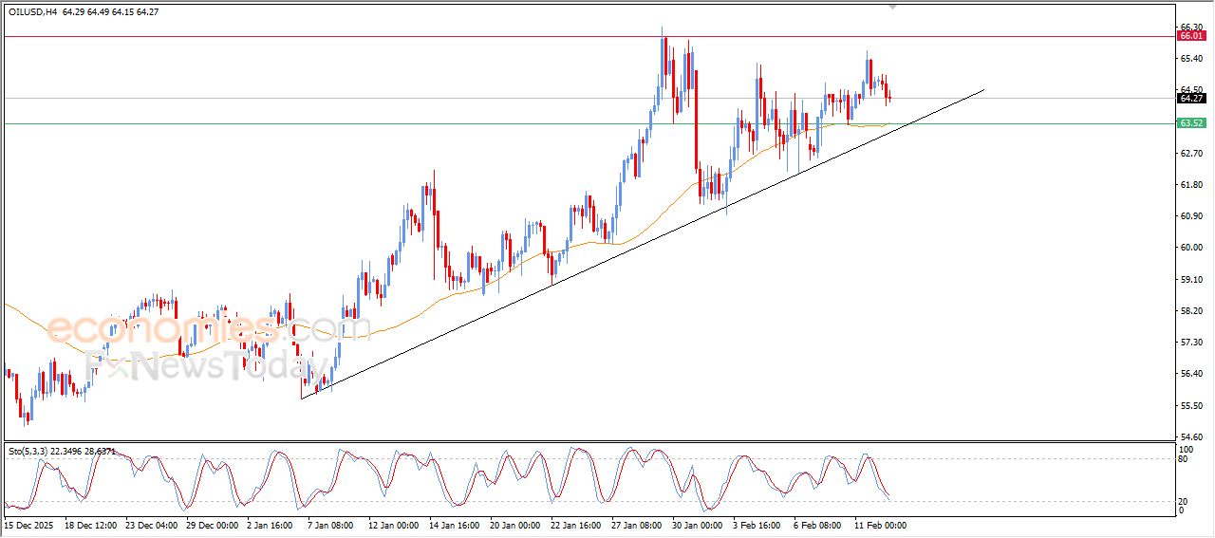Click the OILUSD,H4 symbol label
Screen dimensions: 1215x538
click(32, 11)
